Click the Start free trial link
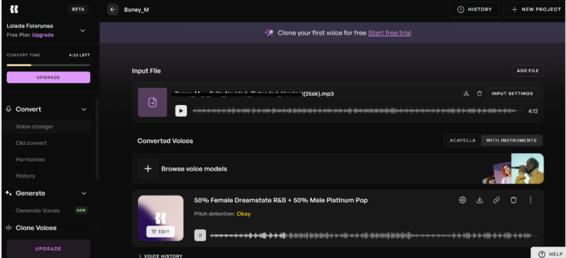566x258 pixels. pos(389,33)
